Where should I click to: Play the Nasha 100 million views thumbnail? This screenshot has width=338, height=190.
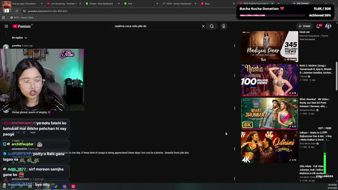pyautogui.click(x=269, y=80)
